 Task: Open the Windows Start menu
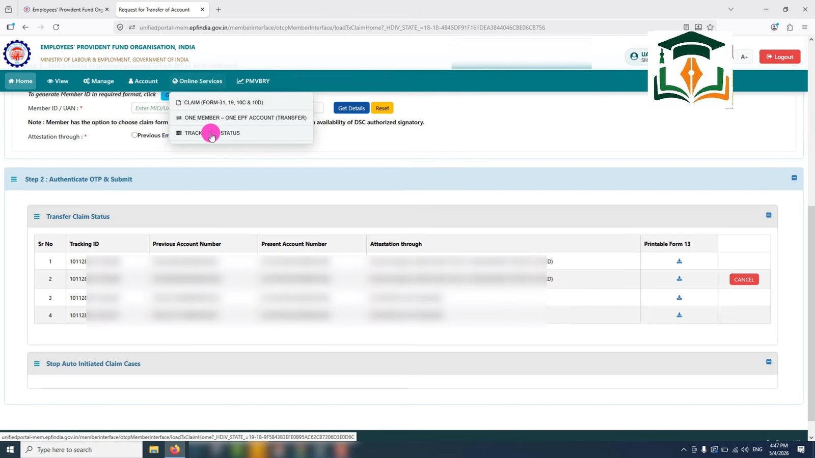pos(10,449)
